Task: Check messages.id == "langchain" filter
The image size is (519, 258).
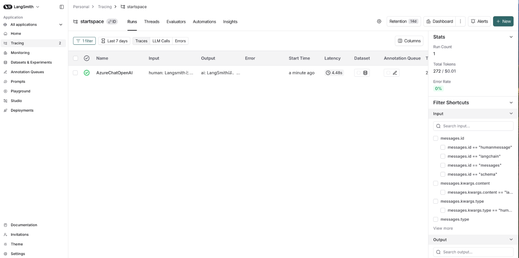Action: click(443, 156)
